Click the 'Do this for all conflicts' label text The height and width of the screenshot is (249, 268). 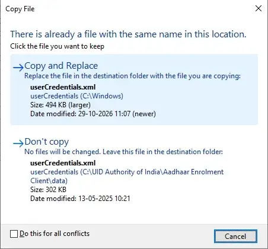coord(55,234)
